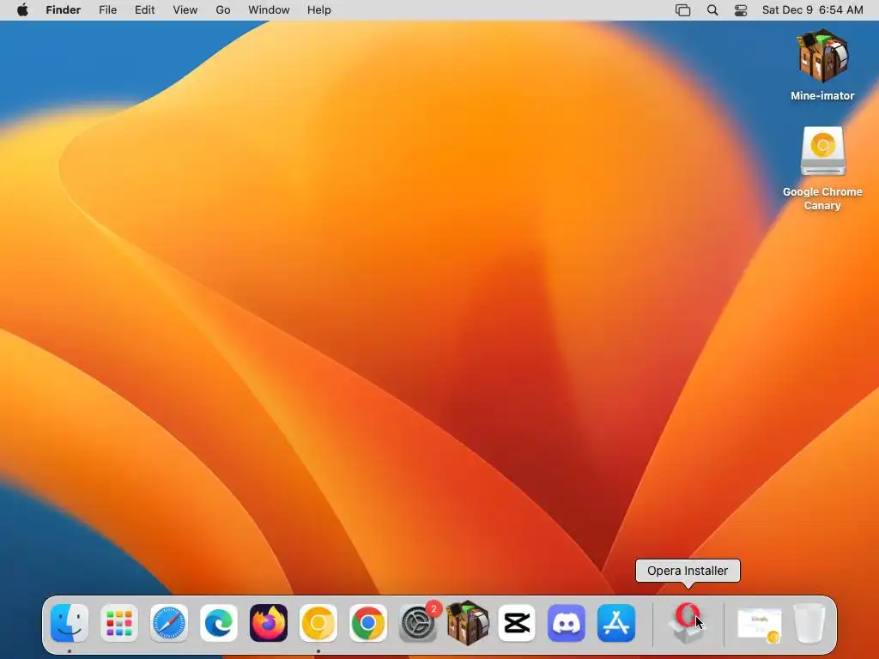Launch Discord from the Dock

tap(567, 623)
